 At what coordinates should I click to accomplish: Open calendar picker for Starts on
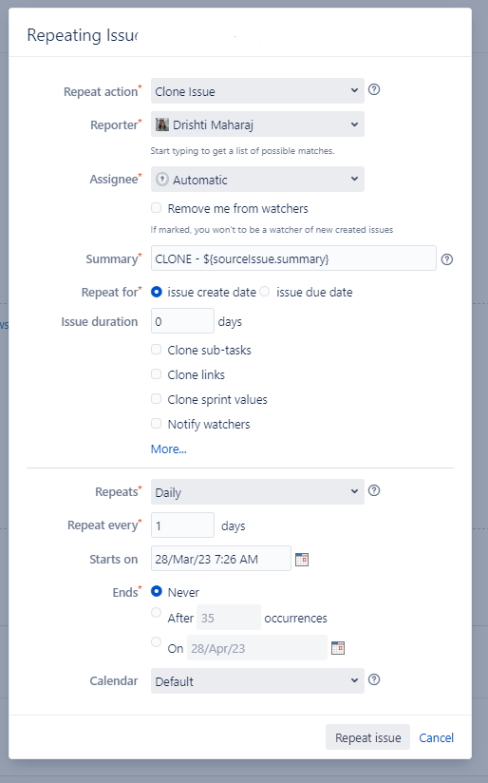click(x=302, y=560)
